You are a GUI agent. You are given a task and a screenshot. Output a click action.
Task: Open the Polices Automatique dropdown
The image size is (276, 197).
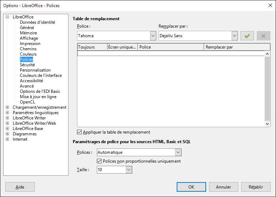point(178,152)
